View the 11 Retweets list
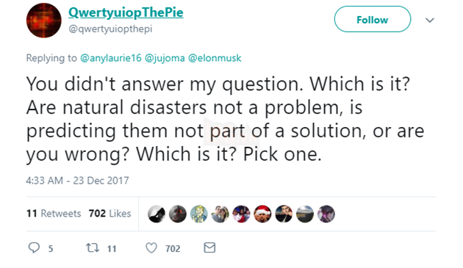This screenshot has width=463, height=268. (54, 214)
